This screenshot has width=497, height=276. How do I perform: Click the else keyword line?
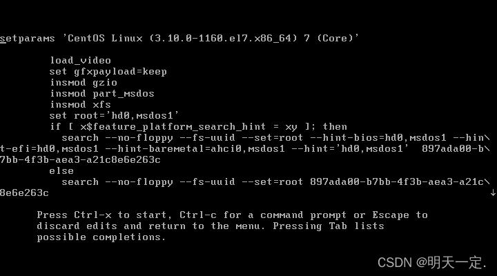61,171
